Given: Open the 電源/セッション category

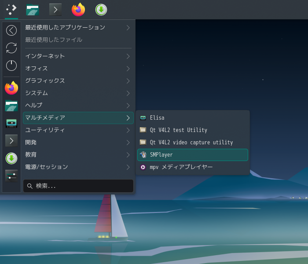Looking at the screenshot, I should (x=78, y=167).
